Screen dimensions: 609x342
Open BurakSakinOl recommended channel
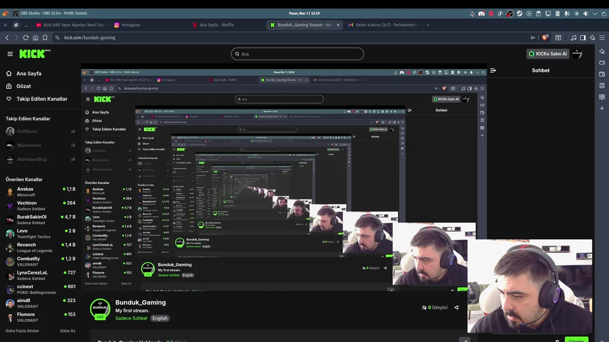tap(40, 219)
